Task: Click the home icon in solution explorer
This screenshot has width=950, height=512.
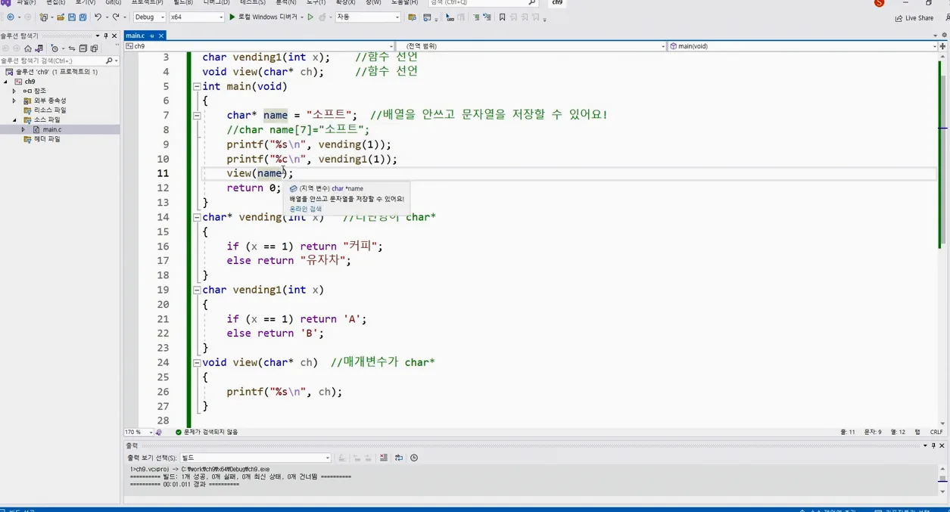Action: click(28, 48)
